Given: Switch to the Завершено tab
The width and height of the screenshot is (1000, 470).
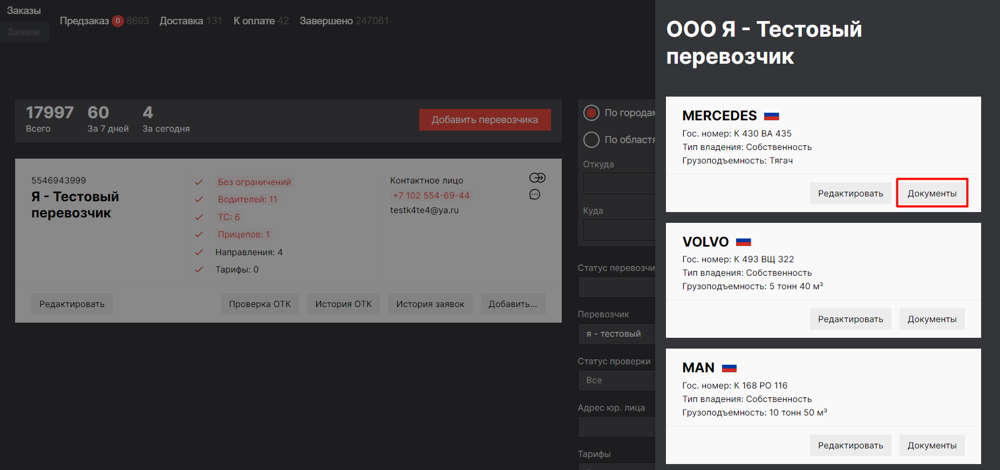Looking at the screenshot, I should pyautogui.click(x=326, y=21).
